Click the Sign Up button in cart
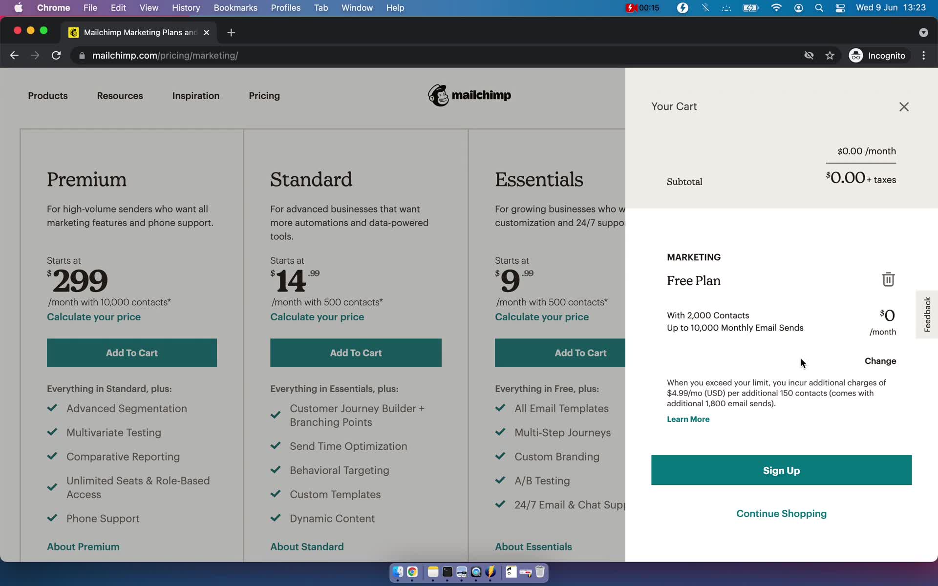 pos(781,470)
